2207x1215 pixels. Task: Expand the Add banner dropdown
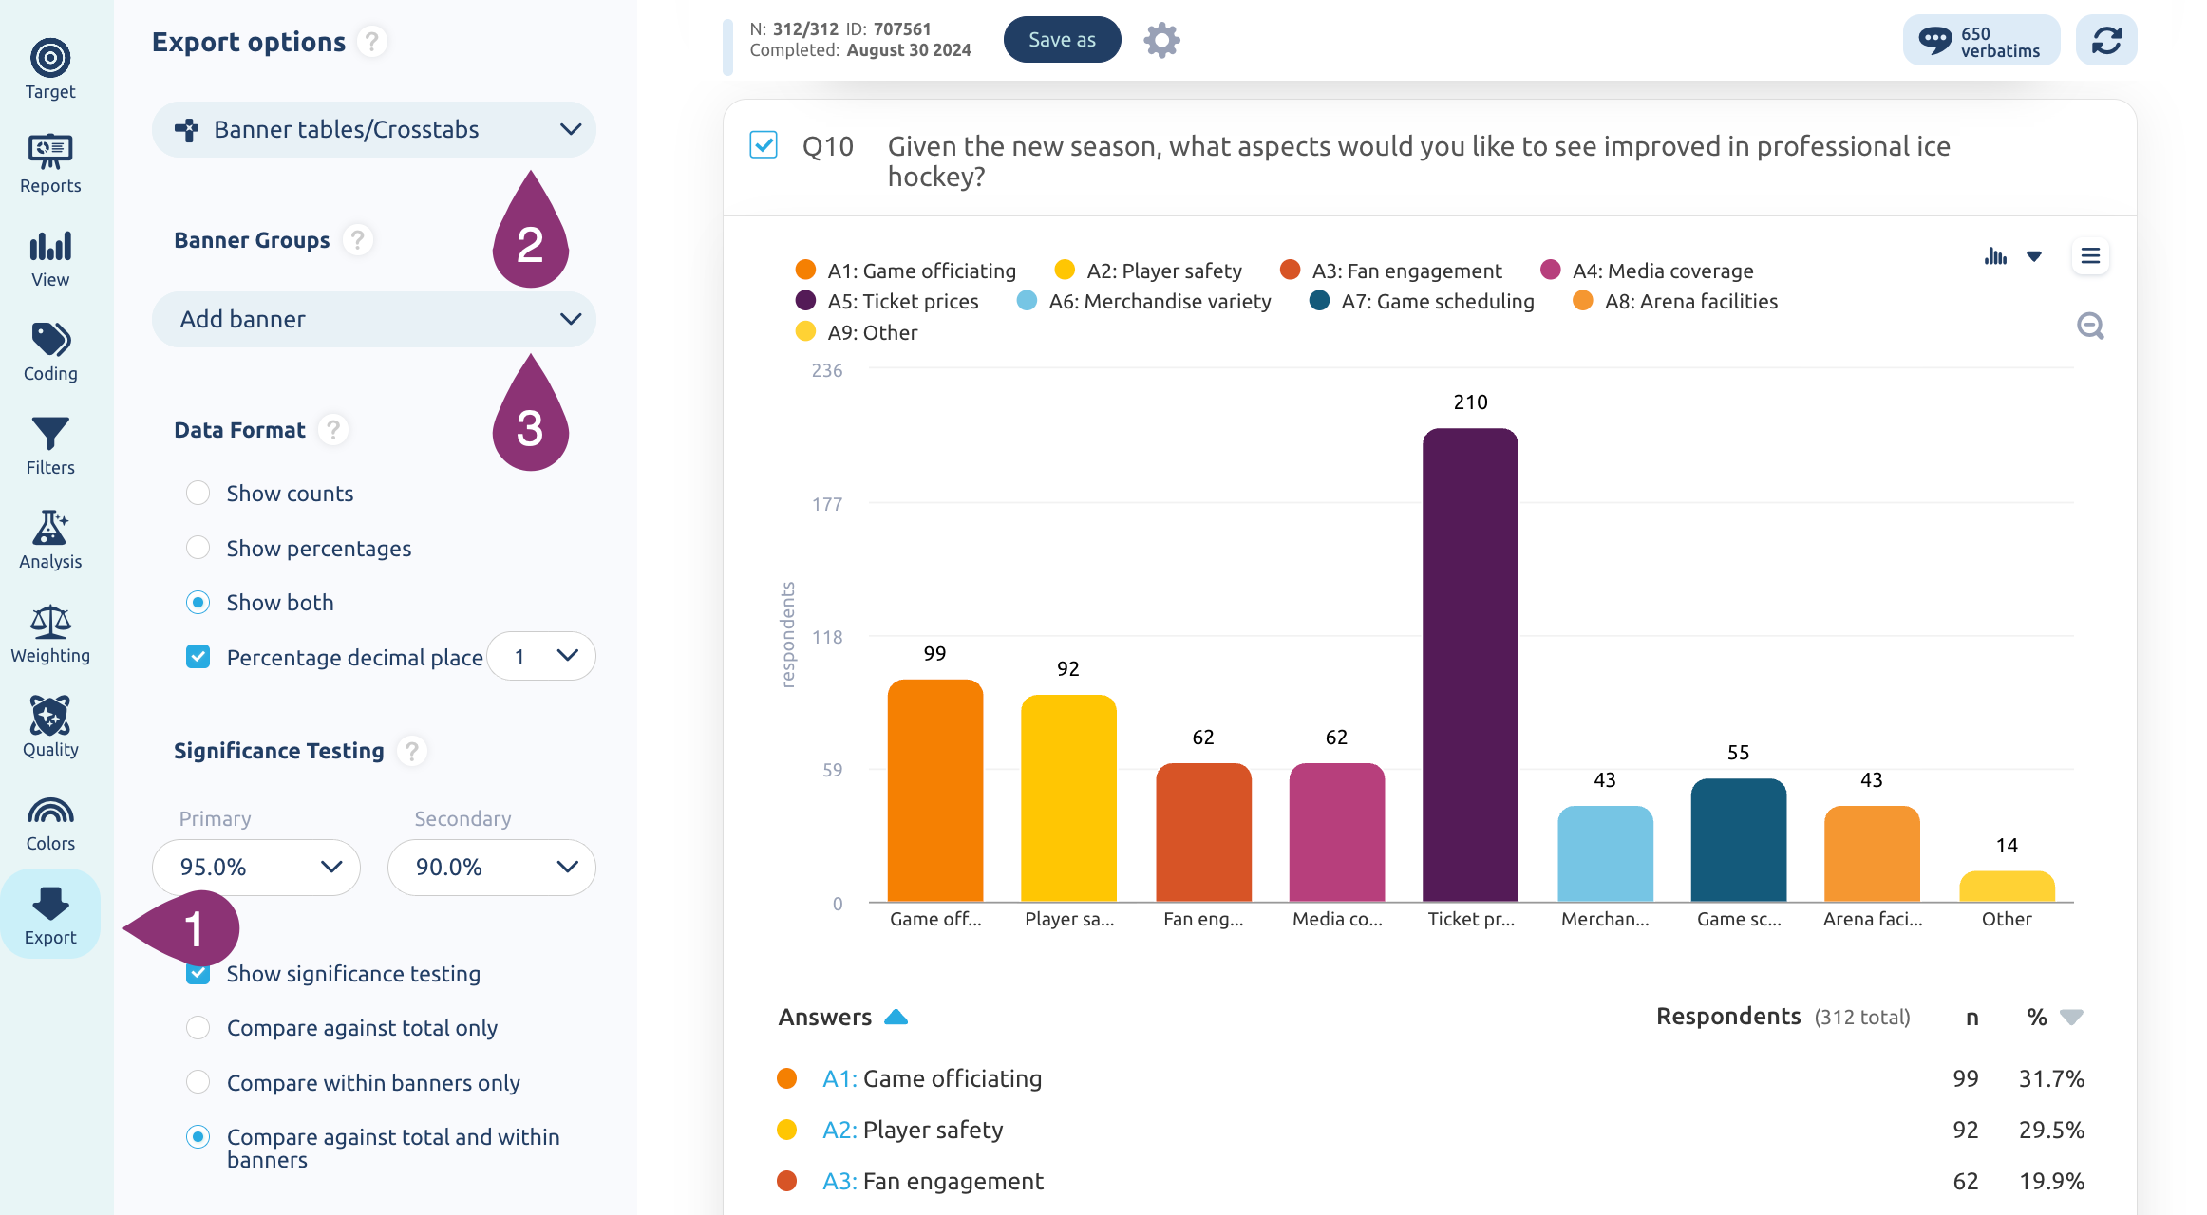(374, 319)
